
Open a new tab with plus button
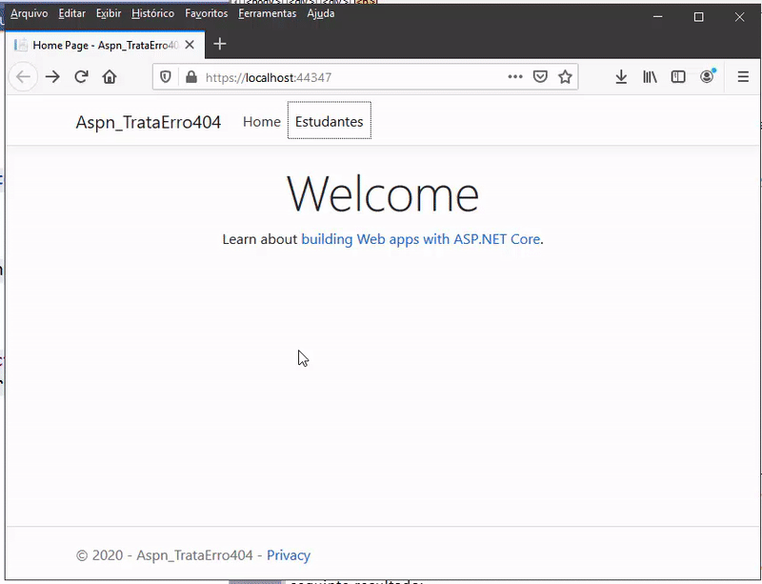tap(220, 44)
